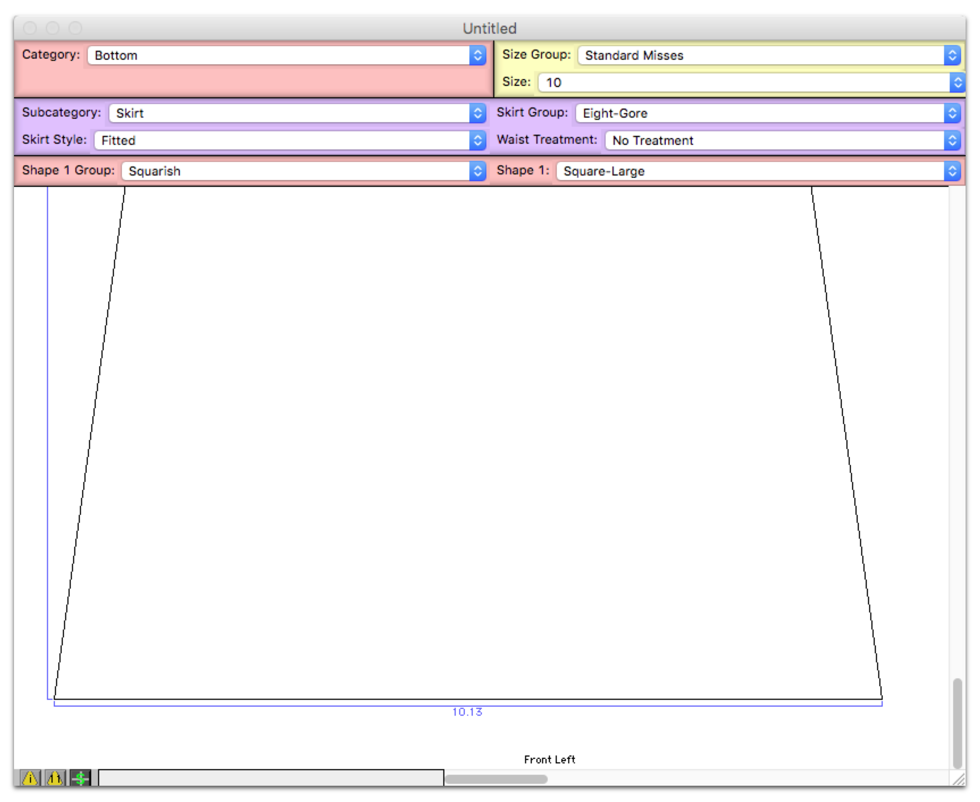
Task: Open the Size Group dropdown
Action: pos(770,56)
